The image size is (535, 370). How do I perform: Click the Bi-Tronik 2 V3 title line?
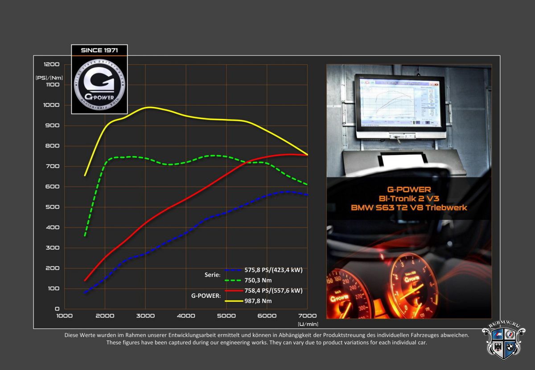(409, 199)
